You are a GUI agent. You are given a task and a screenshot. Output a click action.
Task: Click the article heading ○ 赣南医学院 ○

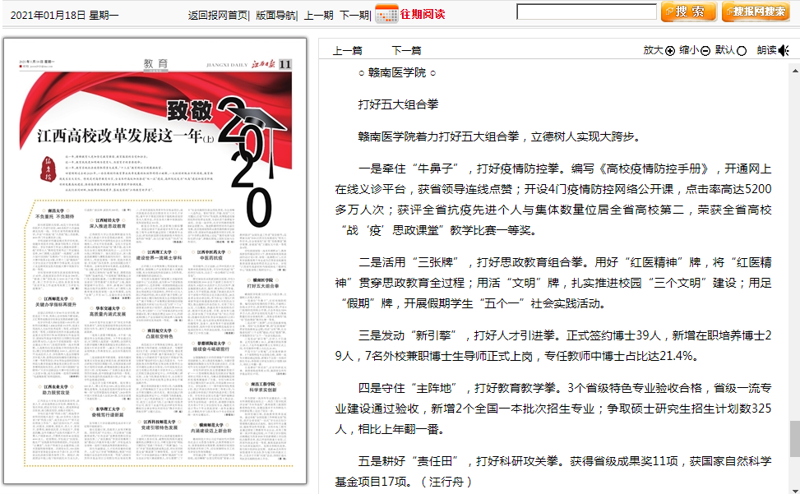click(397, 73)
